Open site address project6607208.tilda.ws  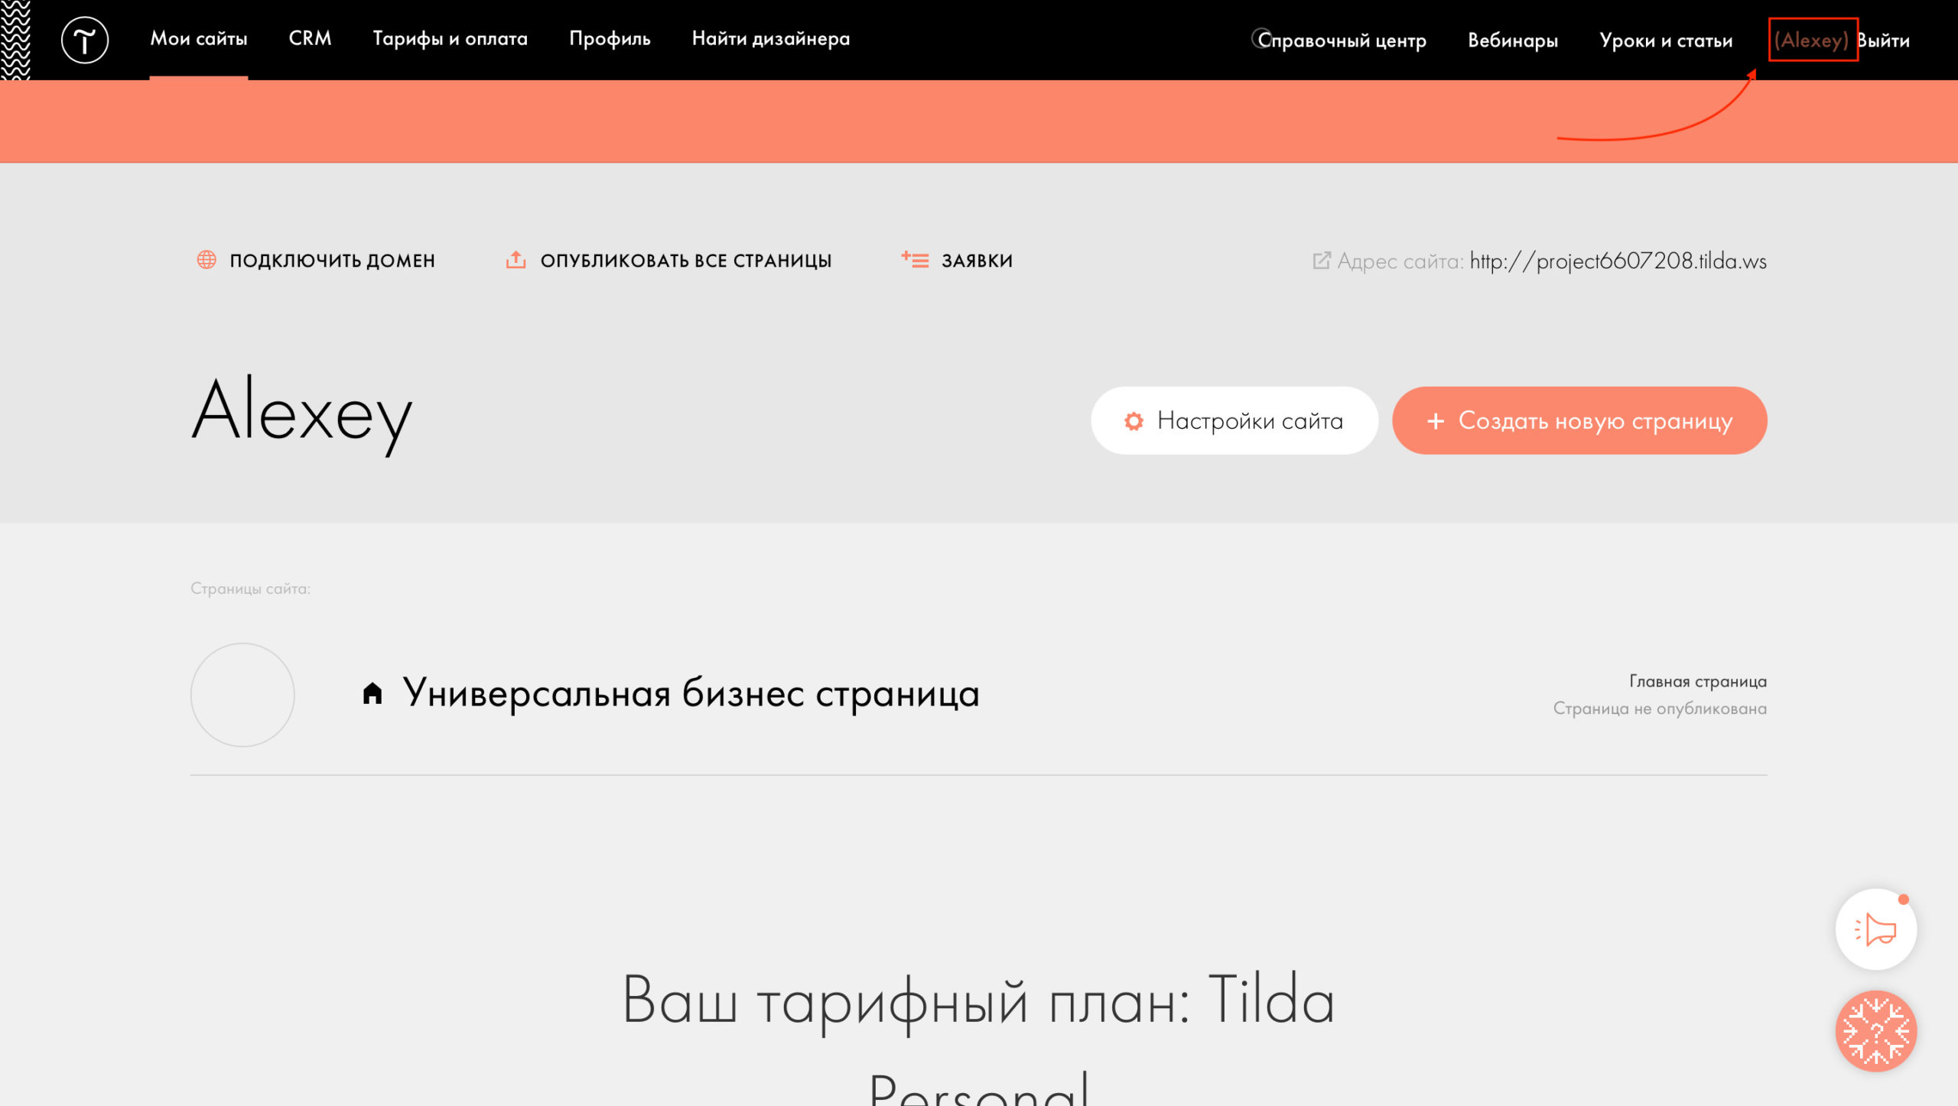tap(1618, 261)
